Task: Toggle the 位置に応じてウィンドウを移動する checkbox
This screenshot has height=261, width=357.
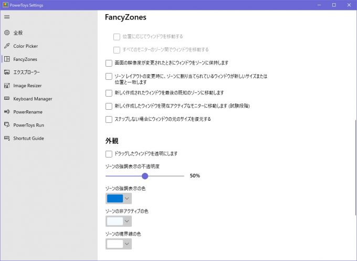Action: point(117,37)
